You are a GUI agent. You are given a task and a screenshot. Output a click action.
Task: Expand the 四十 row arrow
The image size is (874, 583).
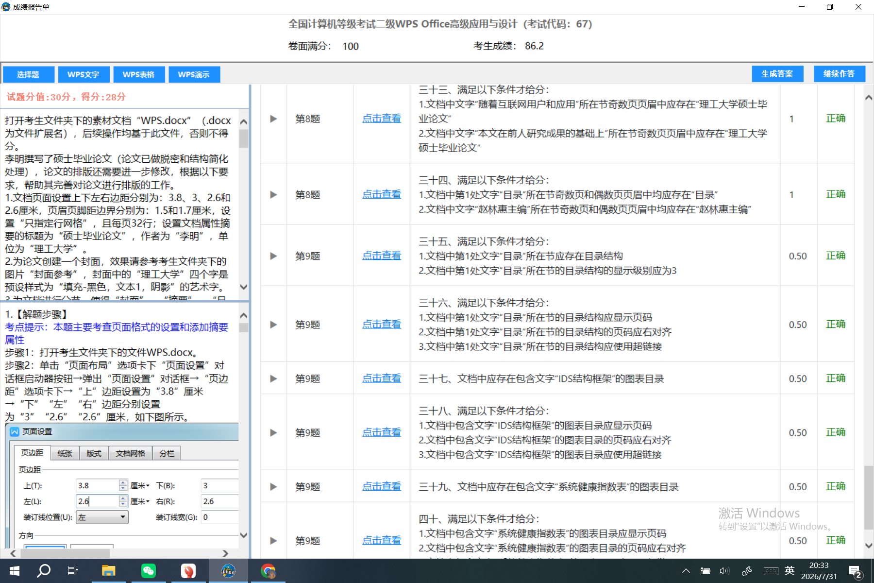coord(273,541)
